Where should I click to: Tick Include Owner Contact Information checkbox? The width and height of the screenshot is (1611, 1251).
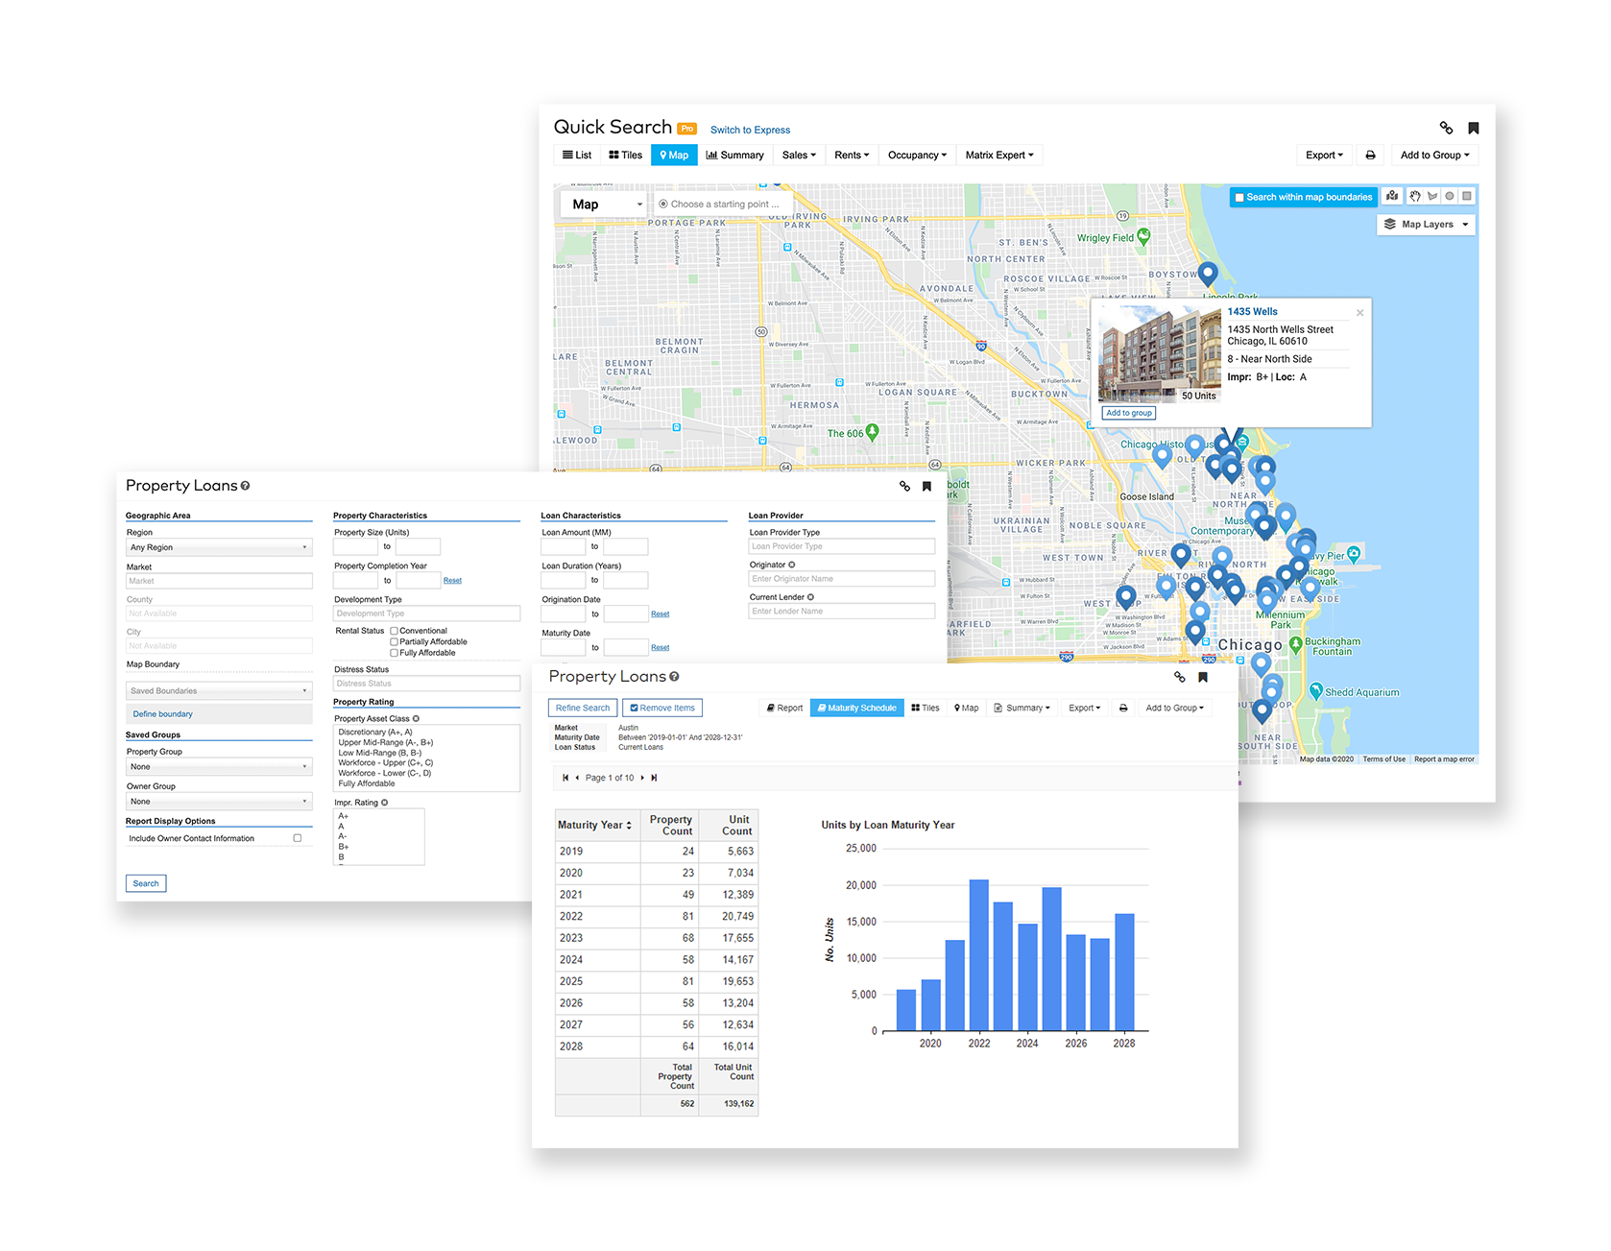pos(298,838)
